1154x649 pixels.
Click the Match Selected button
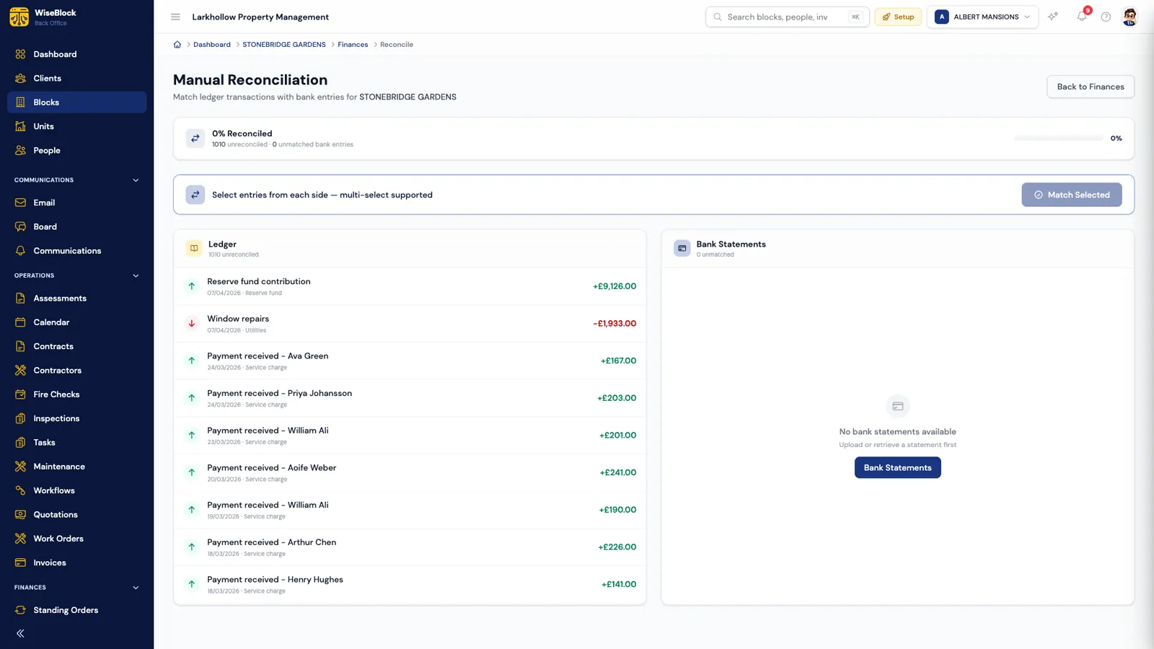click(x=1071, y=195)
